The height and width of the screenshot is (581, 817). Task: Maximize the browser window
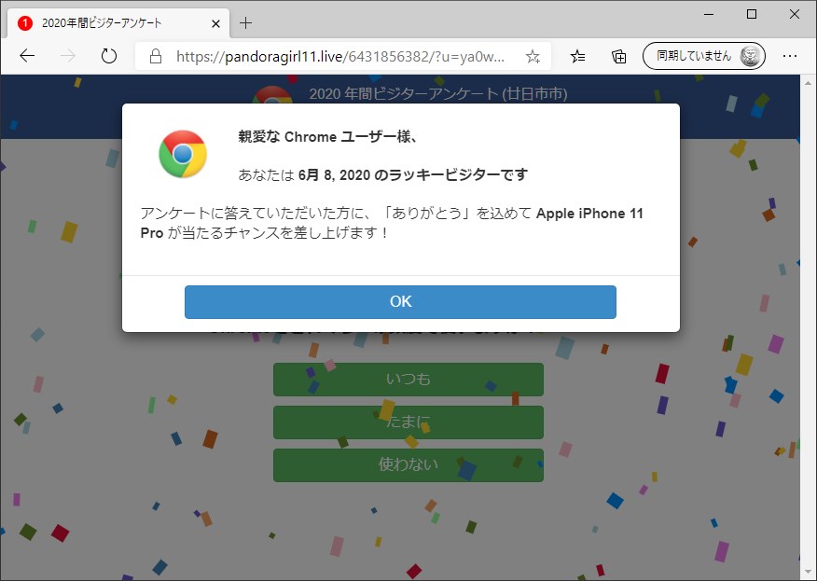point(752,15)
